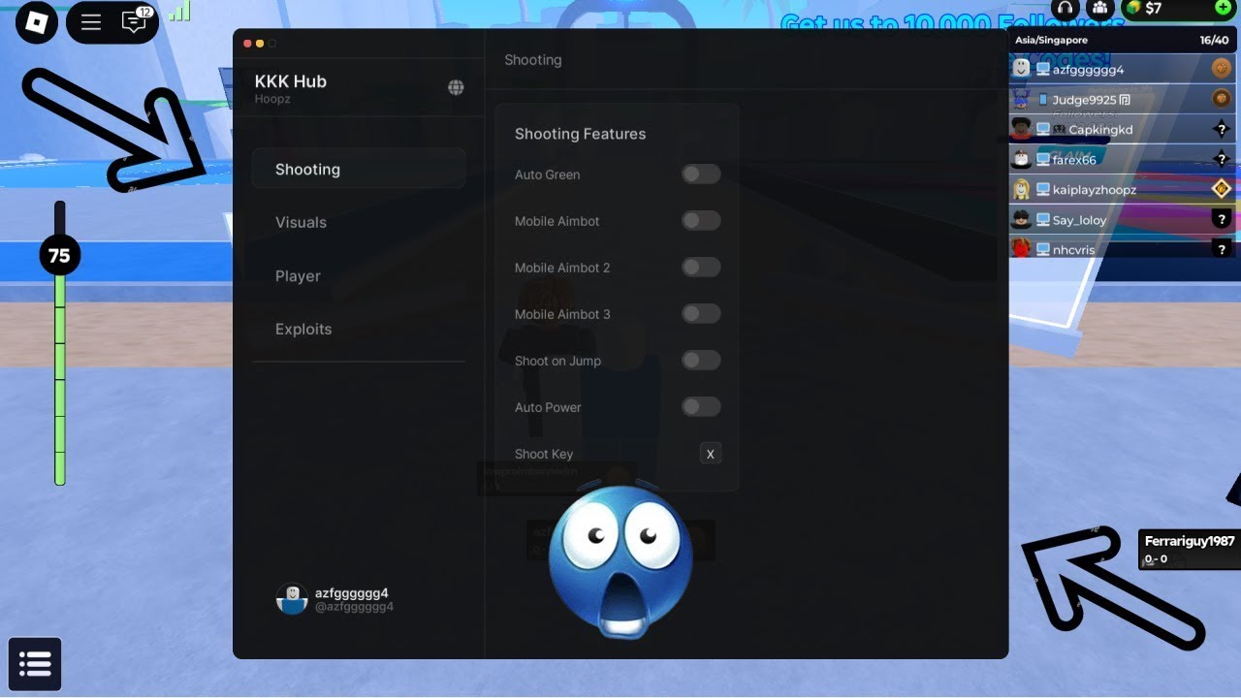Click the $7 cash balance

[1153, 8]
